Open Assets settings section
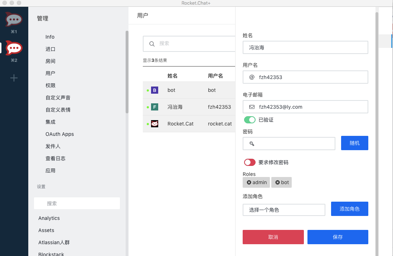This screenshot has height=256, width=393. pyautogui.click(x=47, y=230)
